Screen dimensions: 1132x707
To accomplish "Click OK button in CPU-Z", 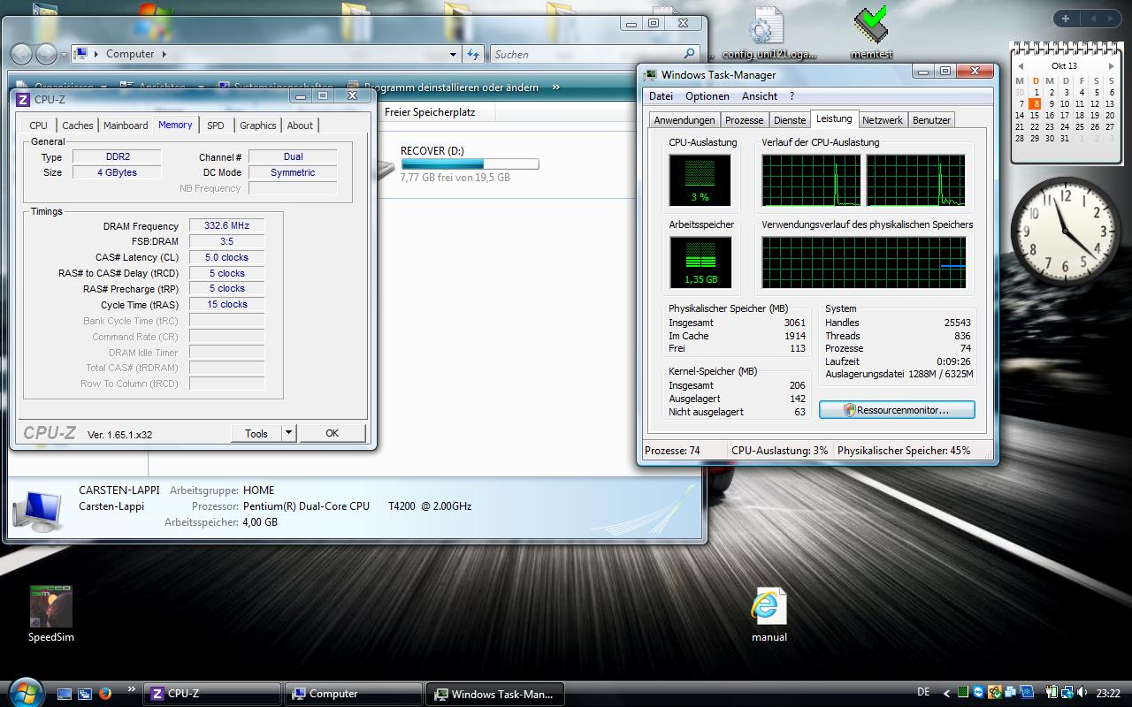I will 333,433.
